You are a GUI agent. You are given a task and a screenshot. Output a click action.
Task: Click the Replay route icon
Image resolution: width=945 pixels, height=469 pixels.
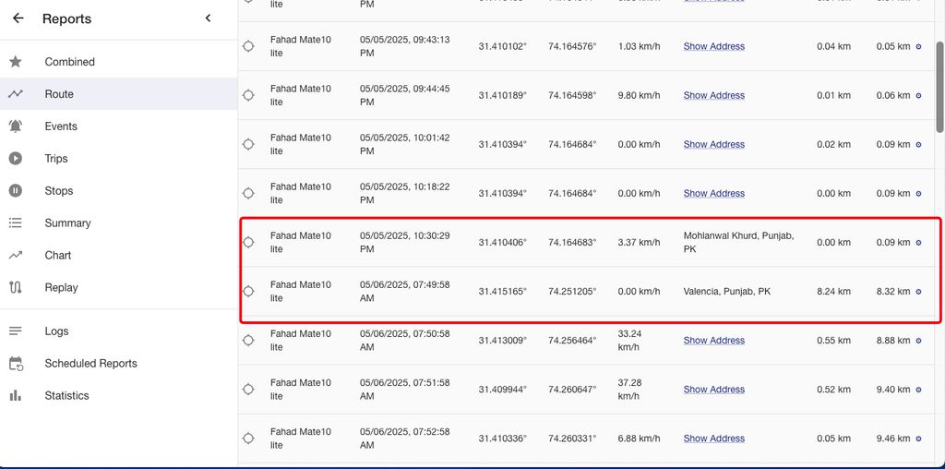pos(16,288)
